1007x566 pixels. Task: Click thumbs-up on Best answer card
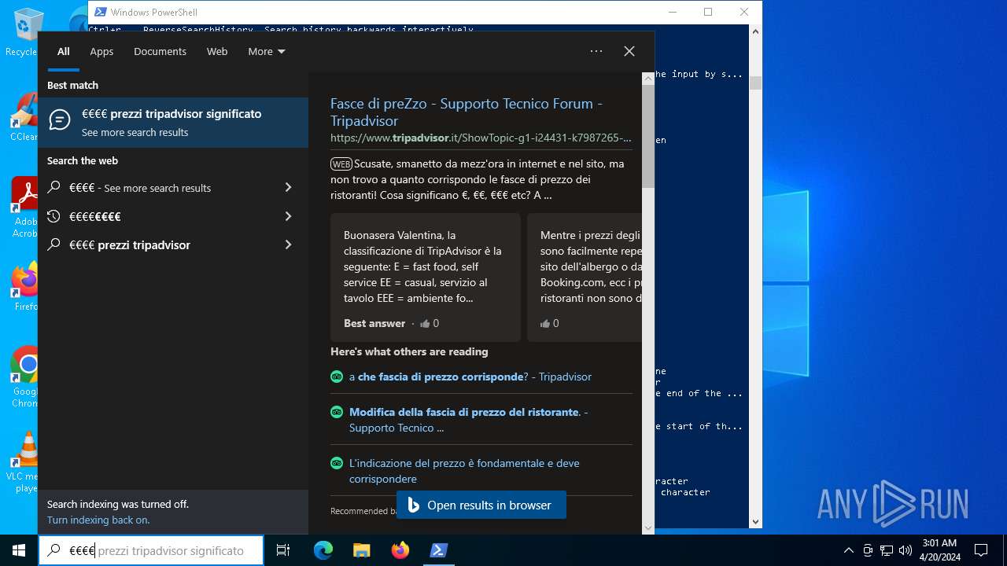(426, 323)
